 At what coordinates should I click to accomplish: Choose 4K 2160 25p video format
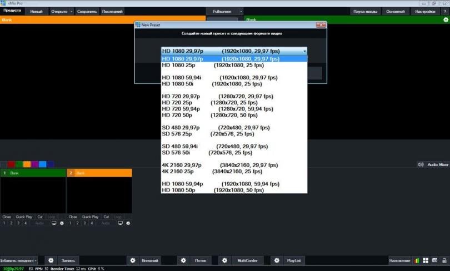click(x=178, y=172)
